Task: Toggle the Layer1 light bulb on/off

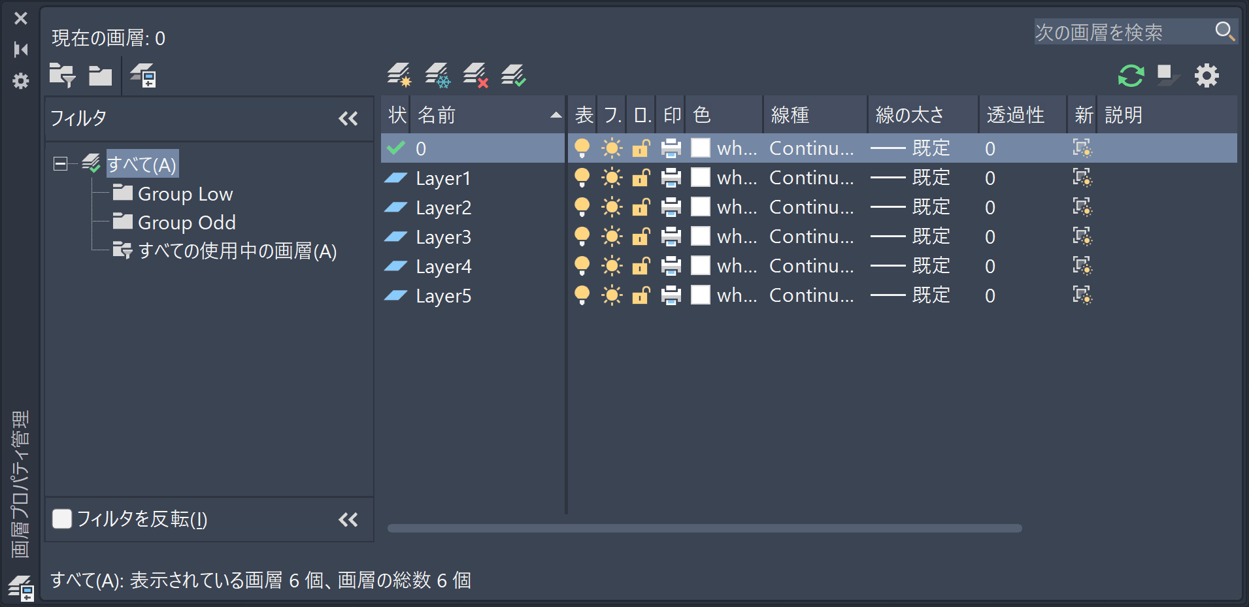Action: (582, 178)
